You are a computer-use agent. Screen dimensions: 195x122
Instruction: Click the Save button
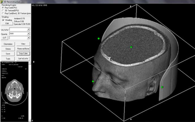8,53
